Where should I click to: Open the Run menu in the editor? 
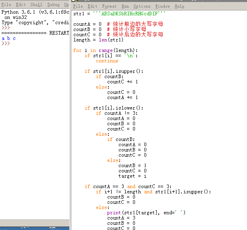click(x=125, y=6)
